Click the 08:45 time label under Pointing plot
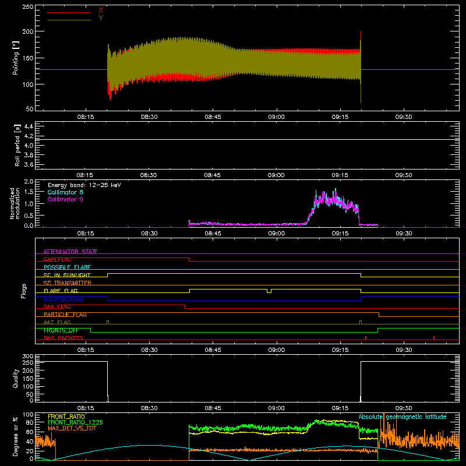Screen dimensions: 466x466 (213, 117)
